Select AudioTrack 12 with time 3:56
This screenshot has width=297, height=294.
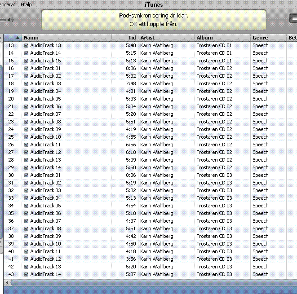coord(45,259)
